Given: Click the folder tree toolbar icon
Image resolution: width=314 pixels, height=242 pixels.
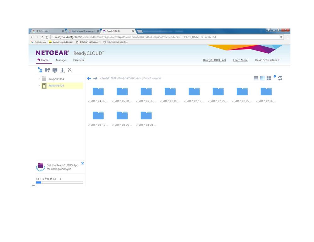Looking at the screenshot, I should coord(40,70).
